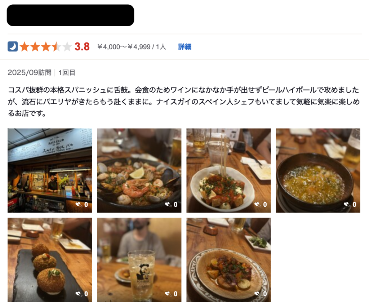
Task: Like the octopus potato dish photo
Action: point(261,294)
